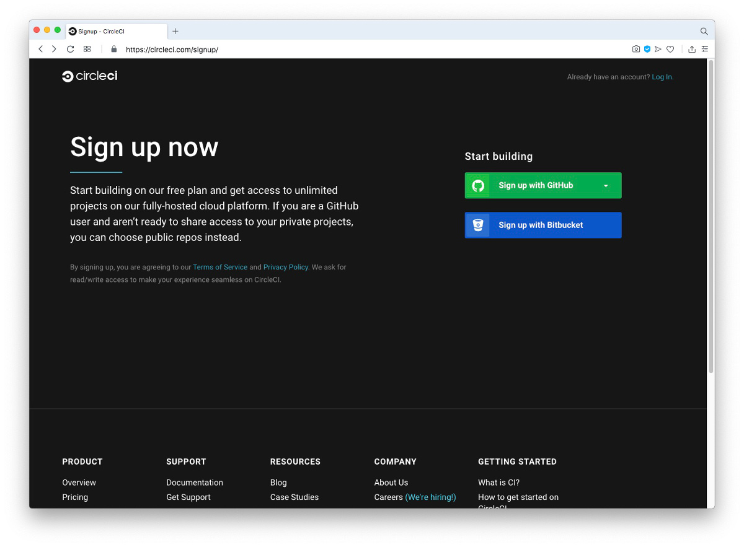The width and height of the screenshot is (744, 547).
Task: Open Overview in the Product footer
Action: coord(79,483)
